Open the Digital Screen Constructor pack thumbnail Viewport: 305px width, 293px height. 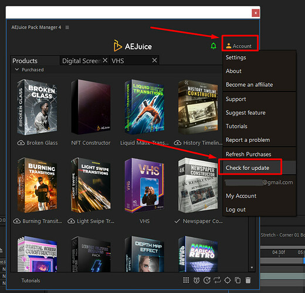click(37, 254)
